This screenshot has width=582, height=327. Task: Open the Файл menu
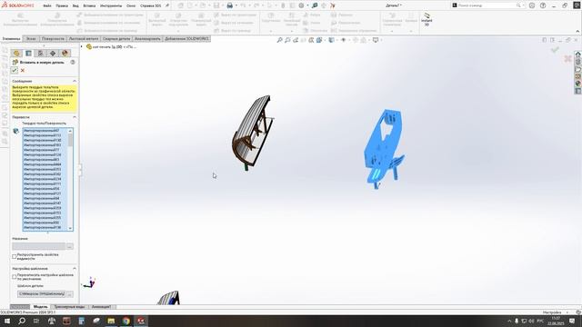point(47,6)
